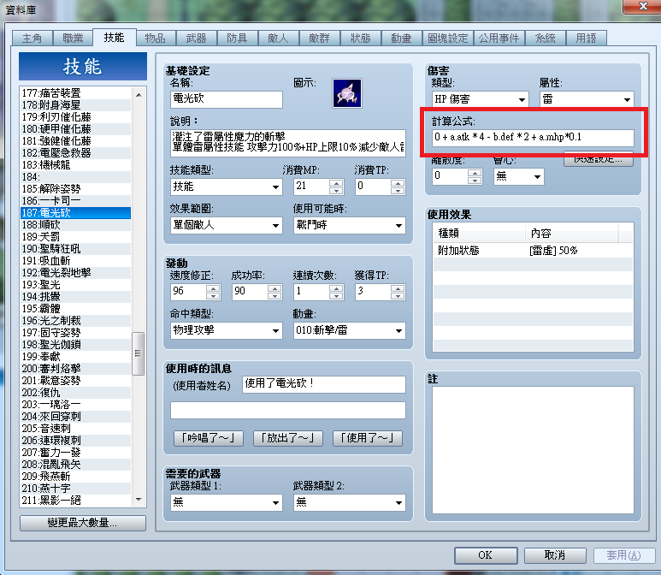Click the 說明 description text box
The height and width of the screenshot is (575, 661).
[x=288, y=143]
